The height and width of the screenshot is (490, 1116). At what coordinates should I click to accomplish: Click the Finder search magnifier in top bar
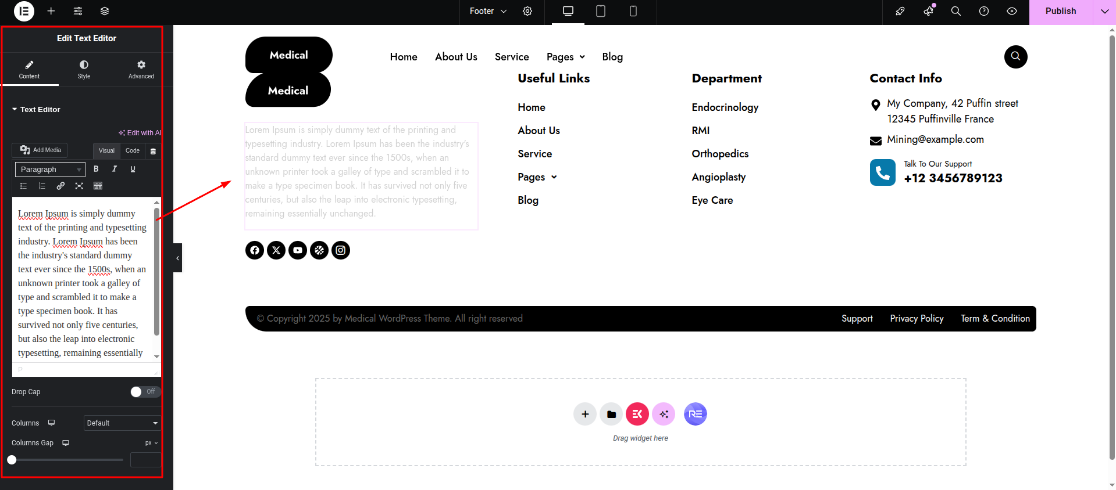pyautogui.click(x=955, y=11)
